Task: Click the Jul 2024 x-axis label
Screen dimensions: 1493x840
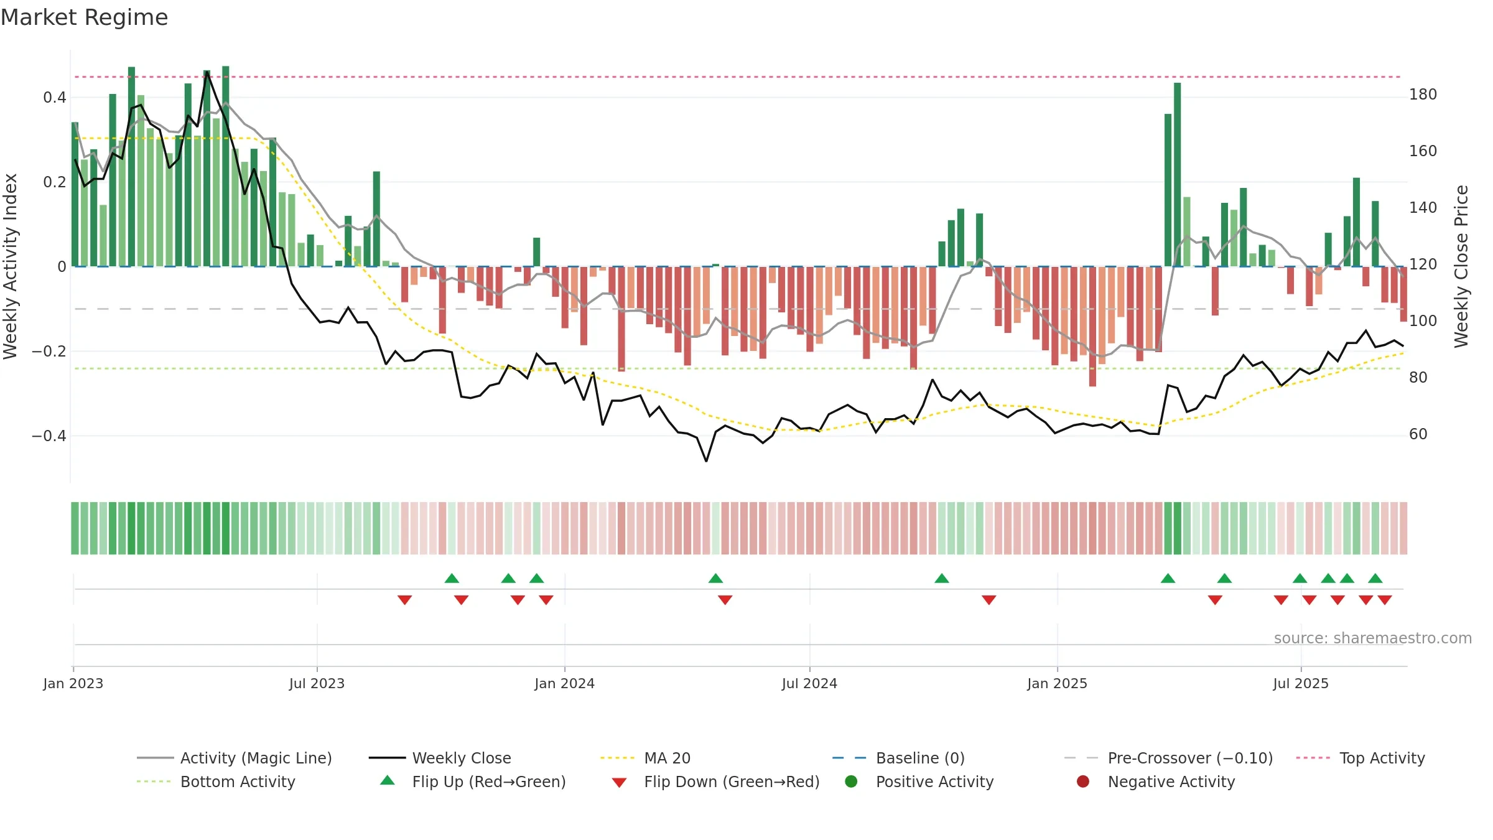Action: point(809,683)
